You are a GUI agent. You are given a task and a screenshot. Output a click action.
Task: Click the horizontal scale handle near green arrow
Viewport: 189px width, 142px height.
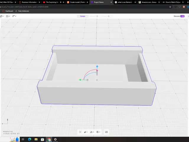click(87, 80)
